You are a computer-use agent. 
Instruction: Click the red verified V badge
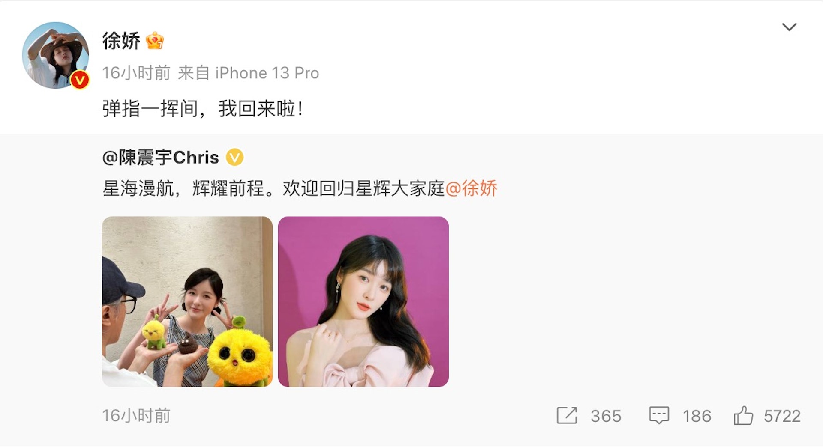pos(80,80)
